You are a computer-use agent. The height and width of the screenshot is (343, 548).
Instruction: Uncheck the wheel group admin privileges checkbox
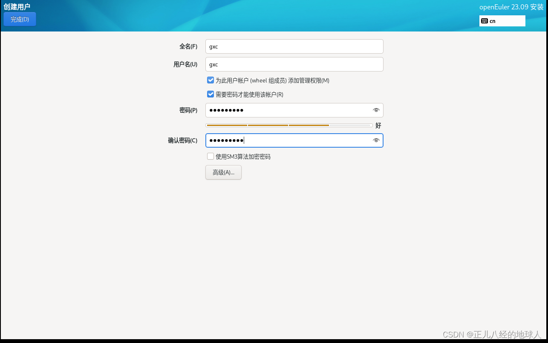(211, 80)
